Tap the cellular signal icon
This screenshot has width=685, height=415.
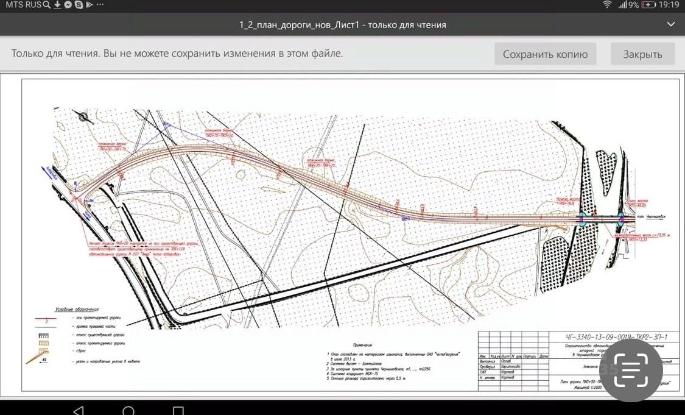[x=623, y=5]
